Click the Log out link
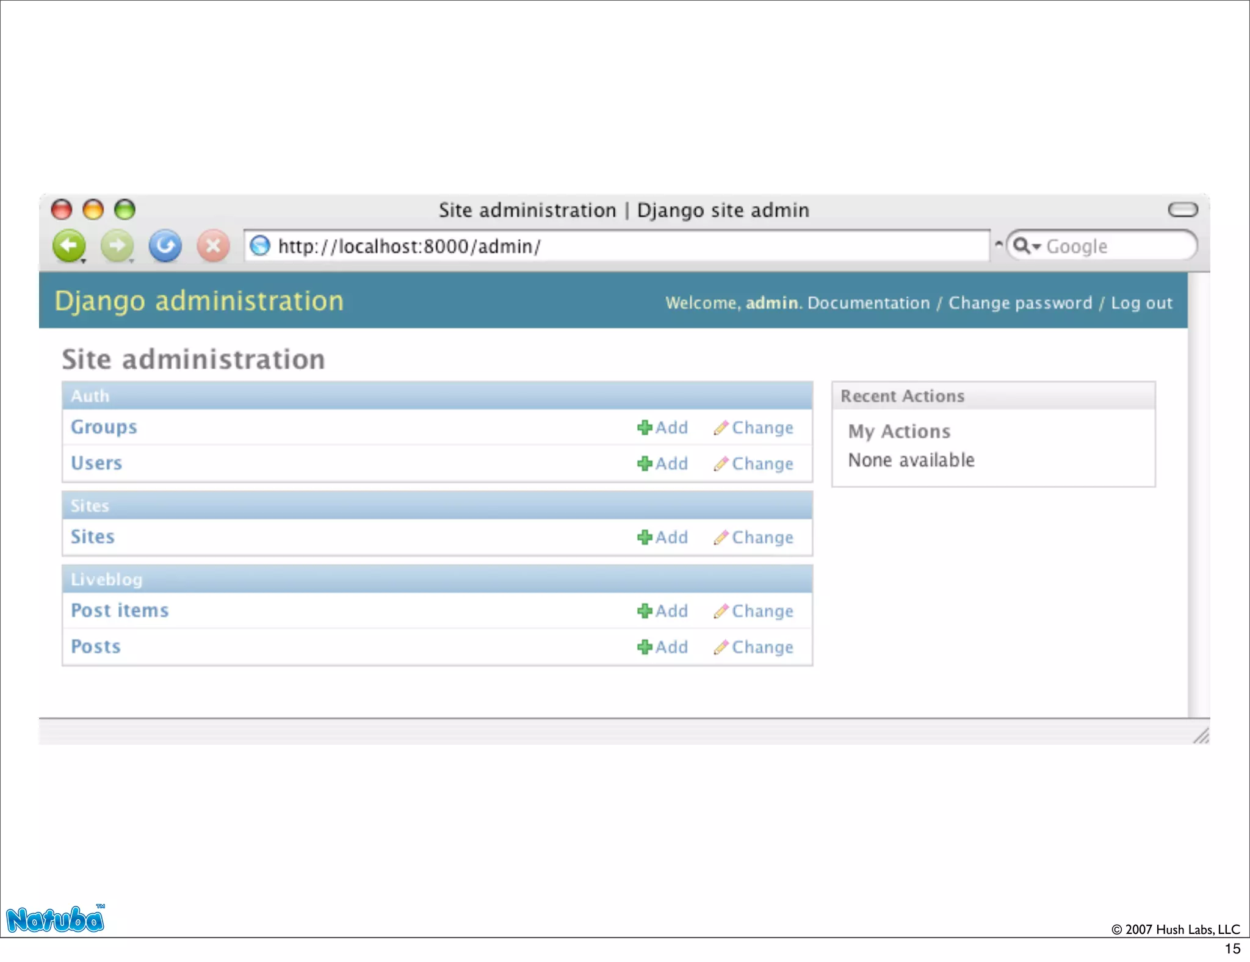The image size is (1250, 962). [x=1141, y=303]
